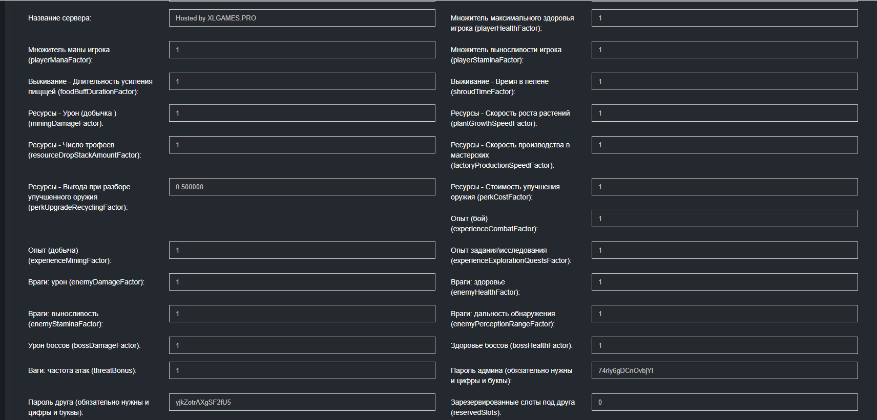This screenshot has height=420, width=877.
Task: Select the reservedSlots input field
Action: (724, 402)
